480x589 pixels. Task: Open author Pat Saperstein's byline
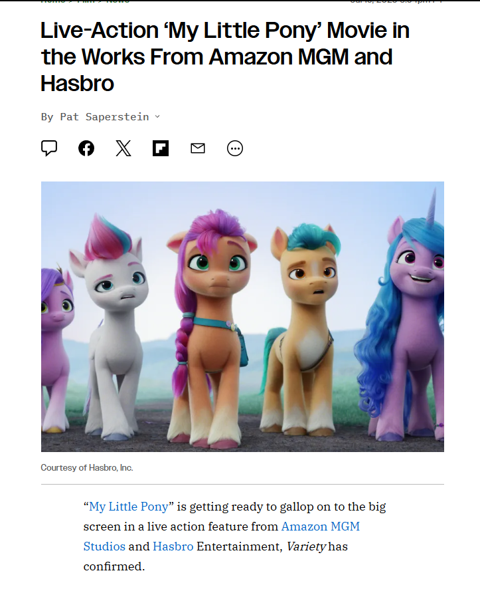(104, 117)
